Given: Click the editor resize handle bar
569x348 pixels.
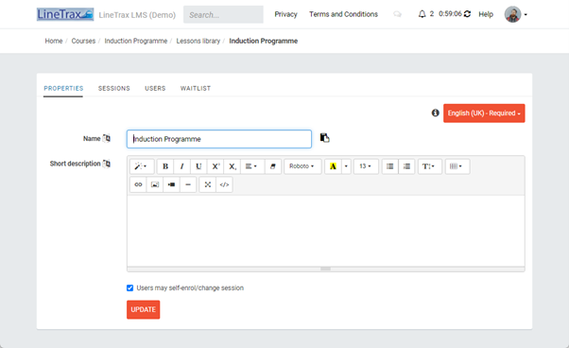Looking at the screenshot, I should 325,269.
